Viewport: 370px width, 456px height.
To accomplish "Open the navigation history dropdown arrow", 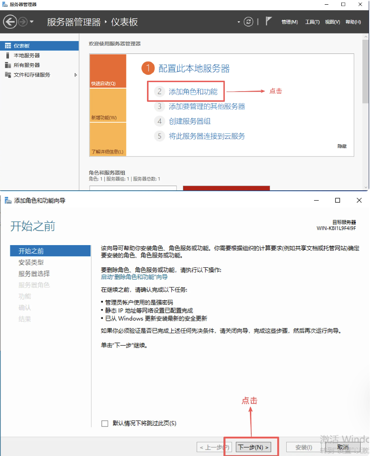I will (x=32, y=22).
